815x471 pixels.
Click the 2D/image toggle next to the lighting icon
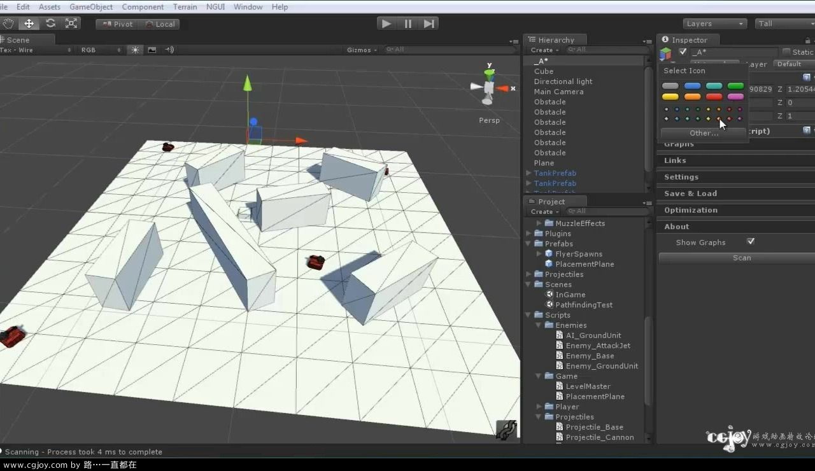click(152, 50)
